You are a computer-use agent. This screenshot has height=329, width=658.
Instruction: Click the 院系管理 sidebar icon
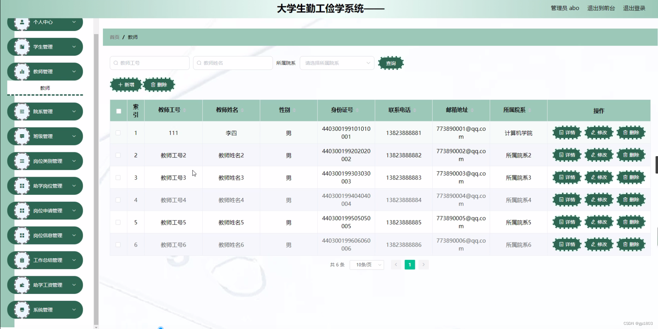coord(22,111)
